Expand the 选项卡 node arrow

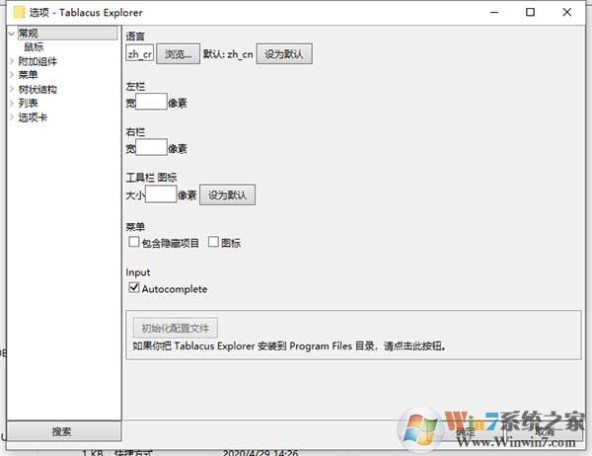pos(12,116)
